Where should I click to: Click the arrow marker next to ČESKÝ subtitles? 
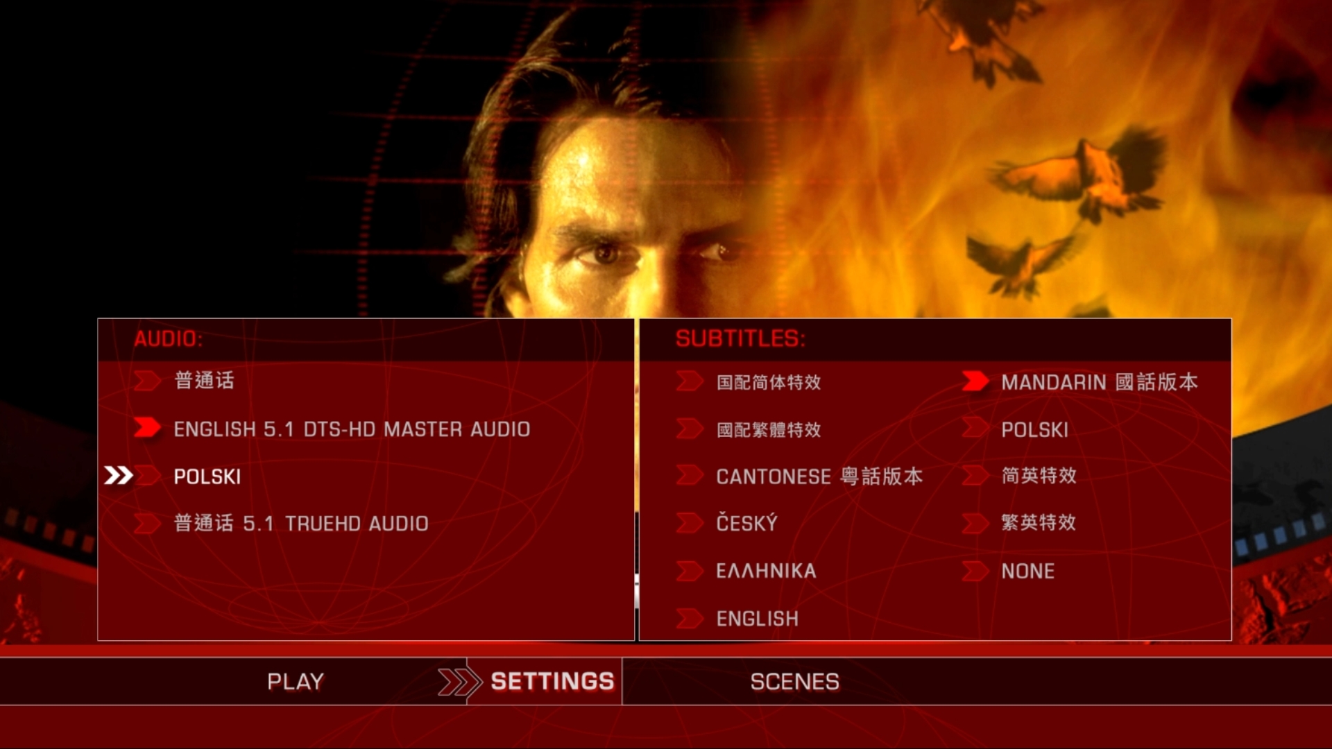pyautogui.click(x=690, y=523)
